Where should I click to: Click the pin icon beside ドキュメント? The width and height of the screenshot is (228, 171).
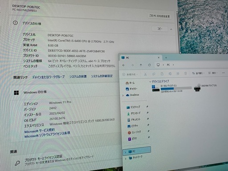pyautogui.click(x=148, y=119)
